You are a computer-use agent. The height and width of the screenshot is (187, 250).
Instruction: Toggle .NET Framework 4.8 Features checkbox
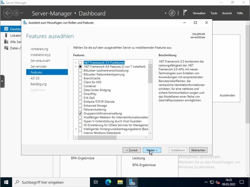click(x=80, y=66)
